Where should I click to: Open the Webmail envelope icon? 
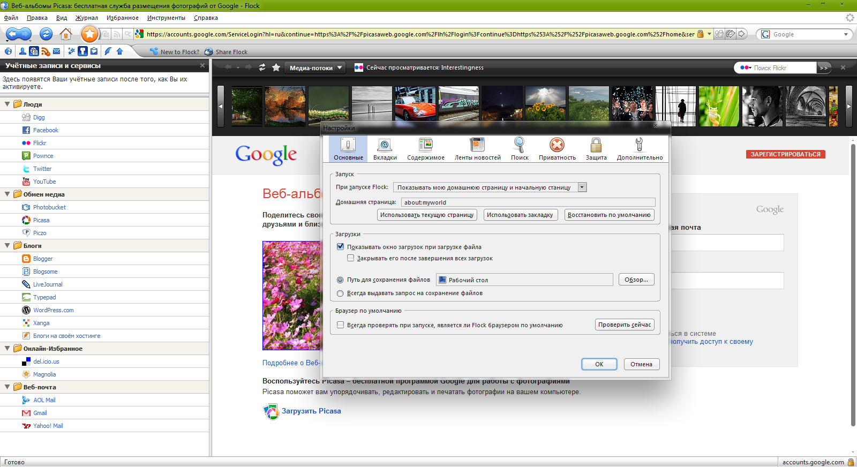point(56,51)
